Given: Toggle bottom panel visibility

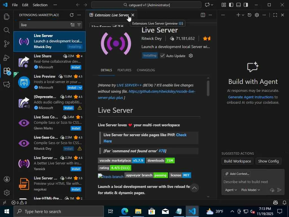Looking at the screenshot, I should (x=238, y=5).
